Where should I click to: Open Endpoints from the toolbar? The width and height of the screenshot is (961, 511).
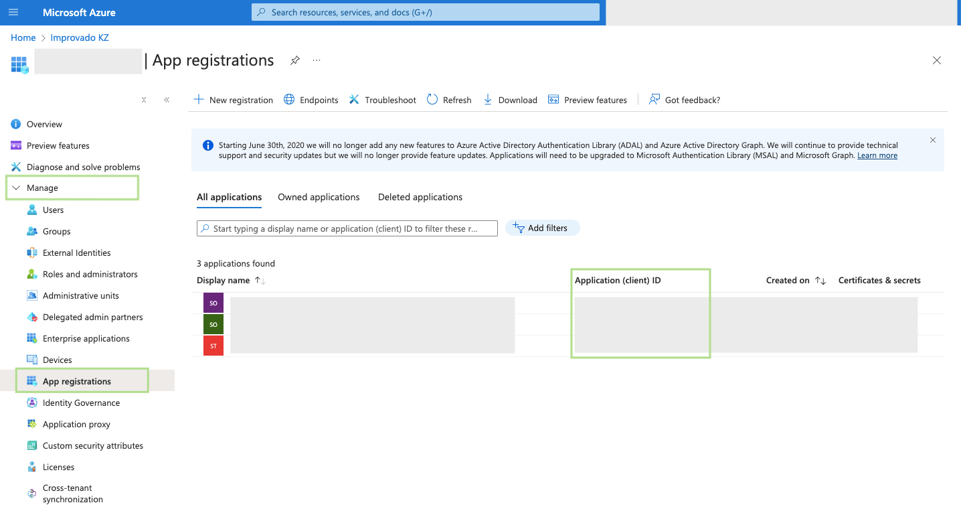[311, 100]
